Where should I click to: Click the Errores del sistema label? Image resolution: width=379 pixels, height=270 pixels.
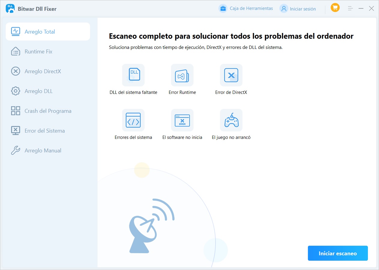coord(133,137)
